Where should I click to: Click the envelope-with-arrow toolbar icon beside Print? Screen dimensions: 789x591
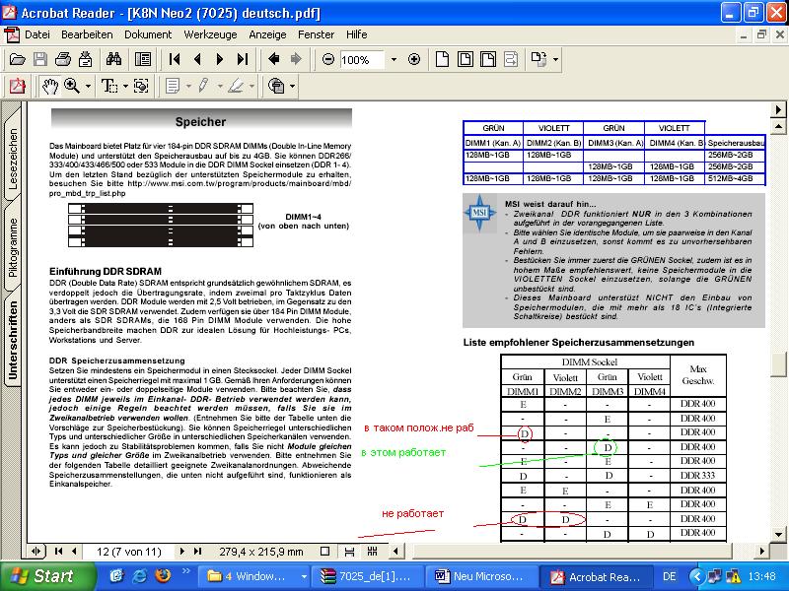point(86,59)
